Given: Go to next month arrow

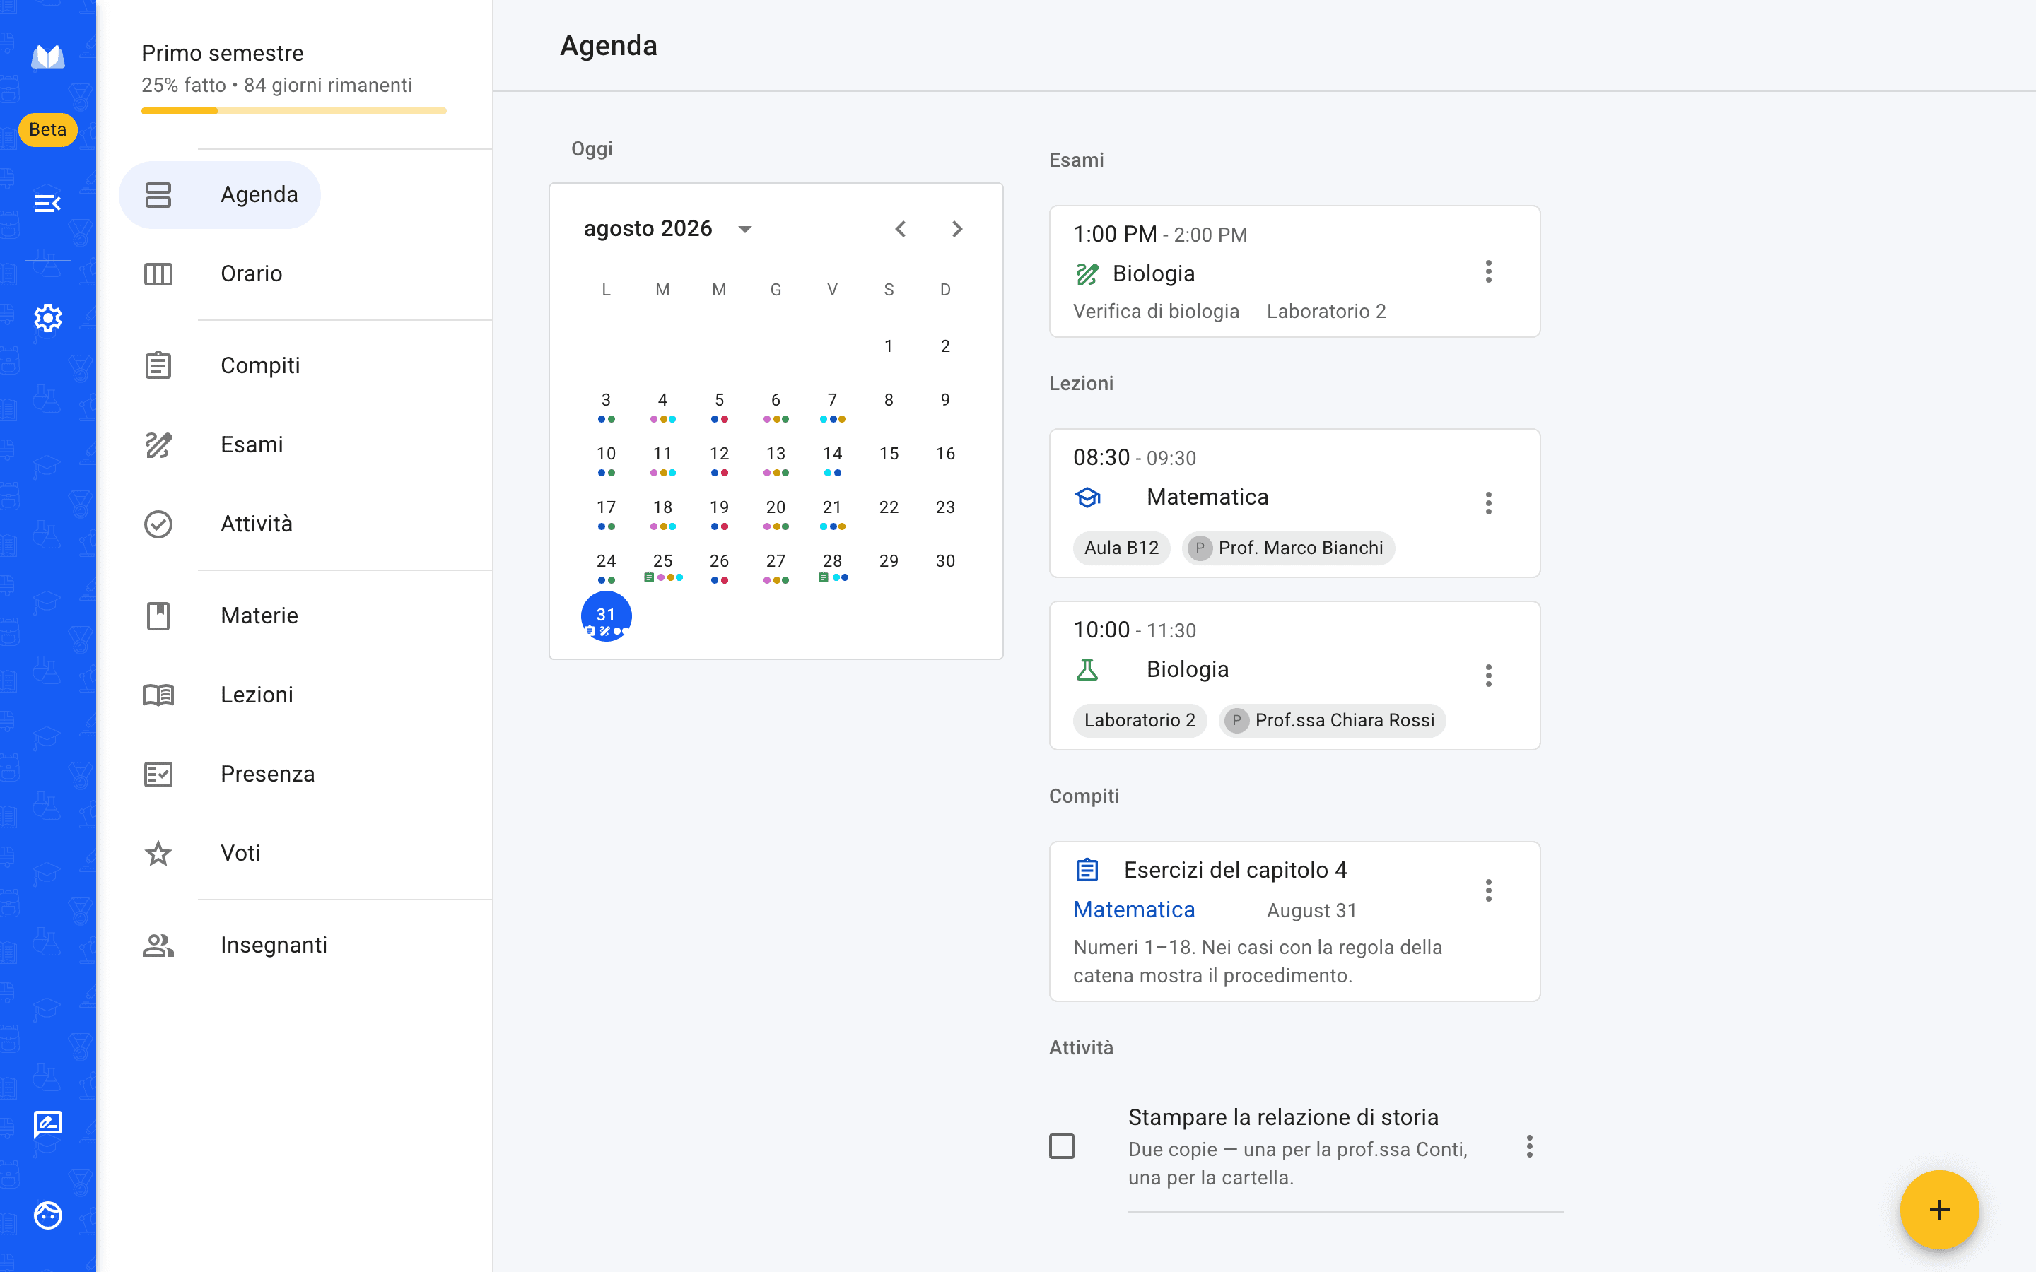Looking at the screenshot, I should tap(956, 229).
